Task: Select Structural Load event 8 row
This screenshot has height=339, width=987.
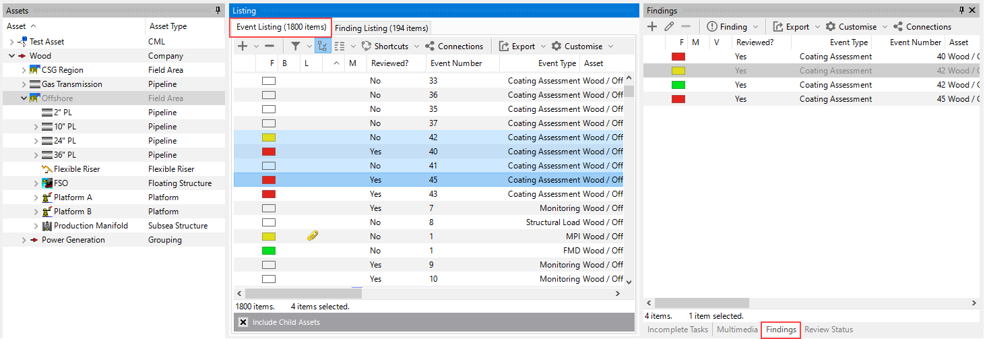Action: [x=428, y=222]
